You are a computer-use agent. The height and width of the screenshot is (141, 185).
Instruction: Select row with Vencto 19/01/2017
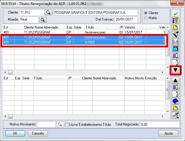[x=84, y=37]
